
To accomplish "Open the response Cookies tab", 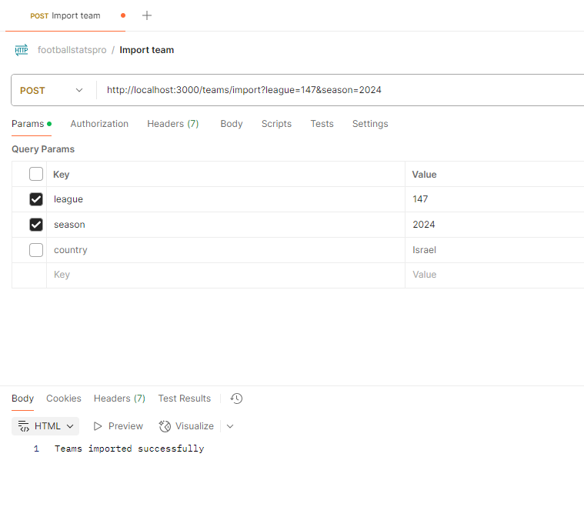I will [x=63, y=399].
